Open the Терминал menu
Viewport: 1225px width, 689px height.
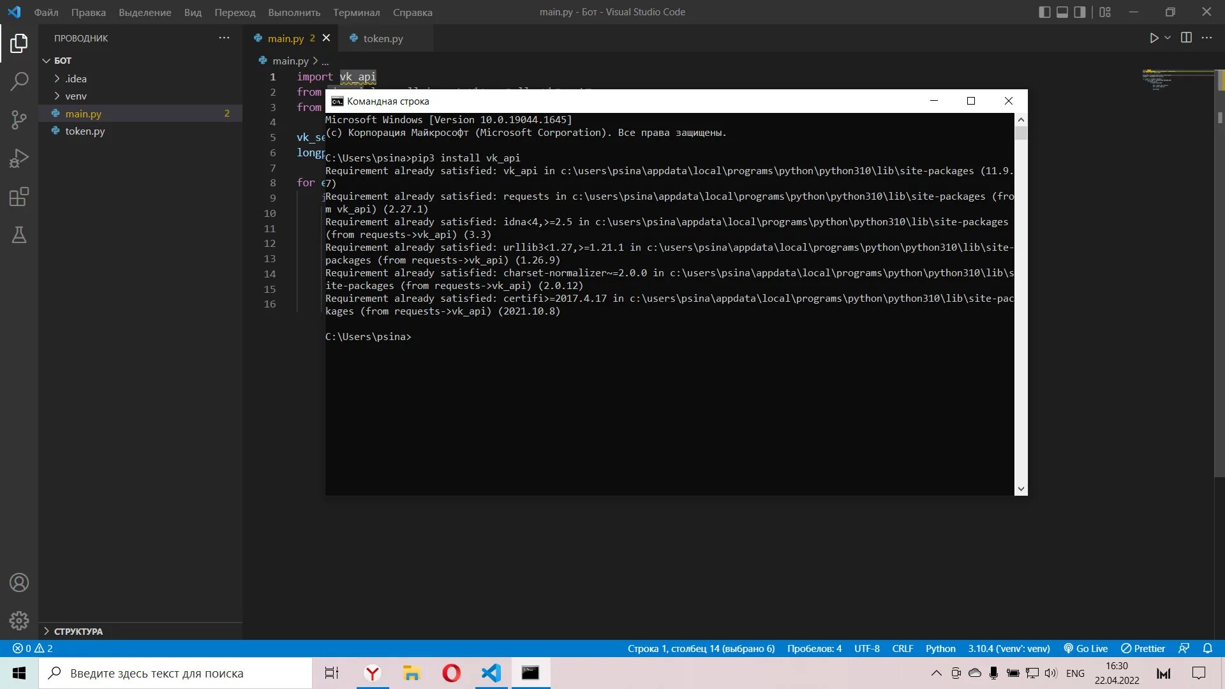(x=356, y=12)
